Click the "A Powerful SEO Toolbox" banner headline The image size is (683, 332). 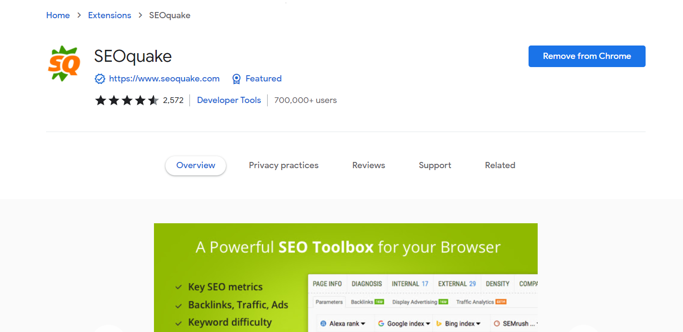(348, 247)
